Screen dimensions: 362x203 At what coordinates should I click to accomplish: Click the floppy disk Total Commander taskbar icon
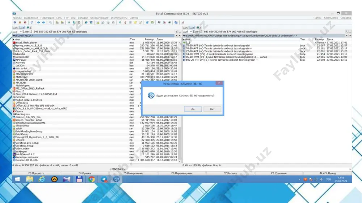(x=79, y=179)
